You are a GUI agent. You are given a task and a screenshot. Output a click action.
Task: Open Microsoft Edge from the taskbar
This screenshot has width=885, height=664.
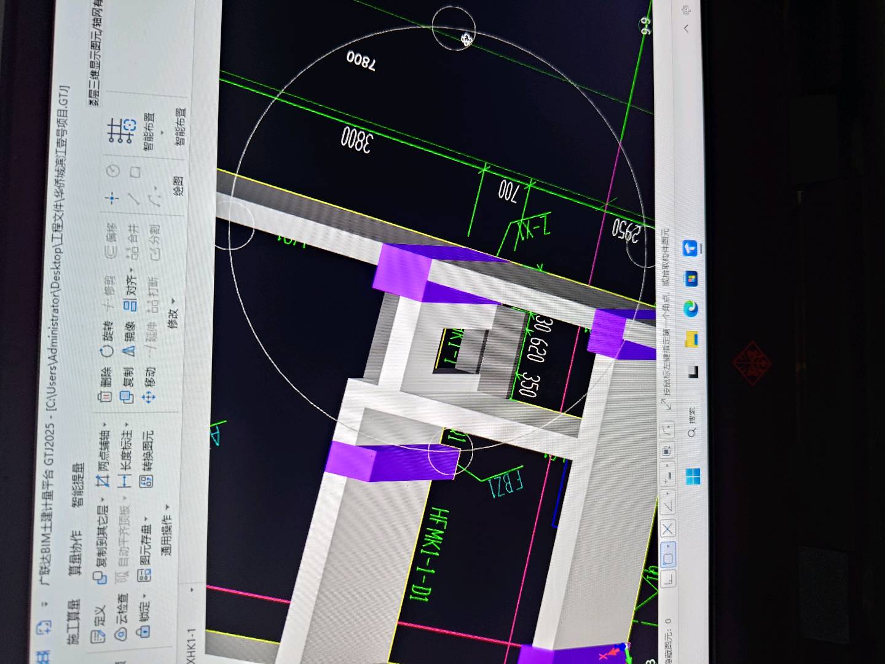691,307
